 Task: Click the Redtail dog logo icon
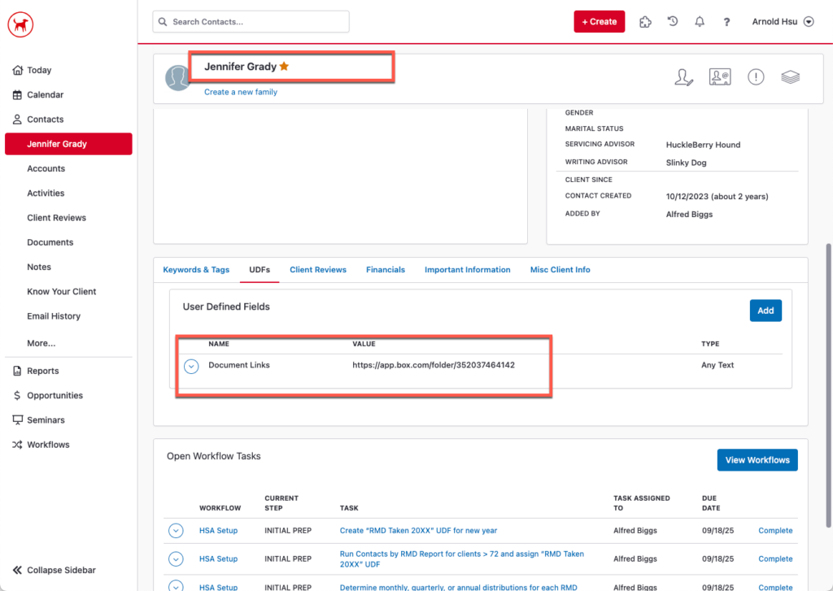20,24
